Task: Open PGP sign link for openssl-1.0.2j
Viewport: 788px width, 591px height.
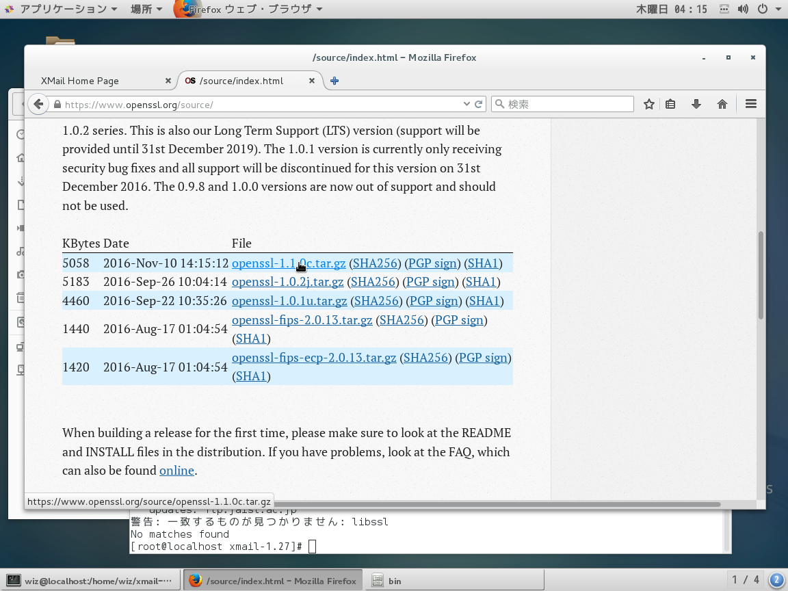Action: (x=430, y=281)
